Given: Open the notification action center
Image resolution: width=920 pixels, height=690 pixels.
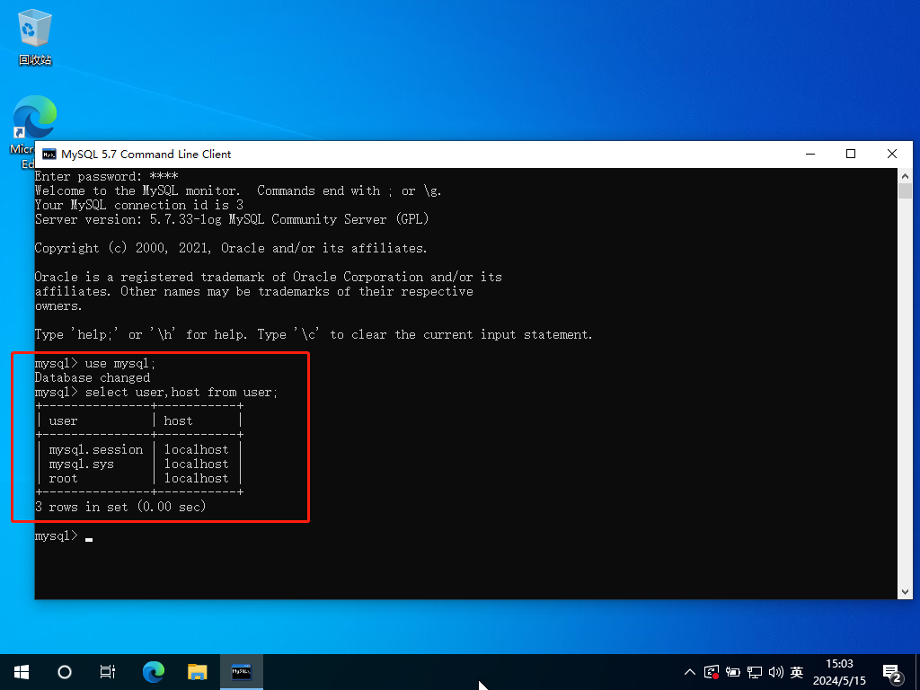Looking at the screenshot, I should pyautogui.click(x=893, y=672).
